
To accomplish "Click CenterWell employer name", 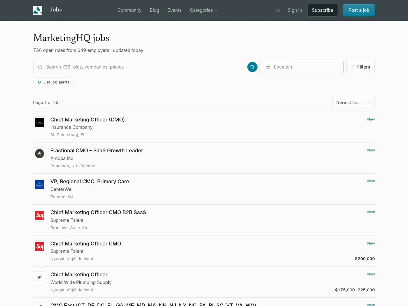I will click(62, 189).
